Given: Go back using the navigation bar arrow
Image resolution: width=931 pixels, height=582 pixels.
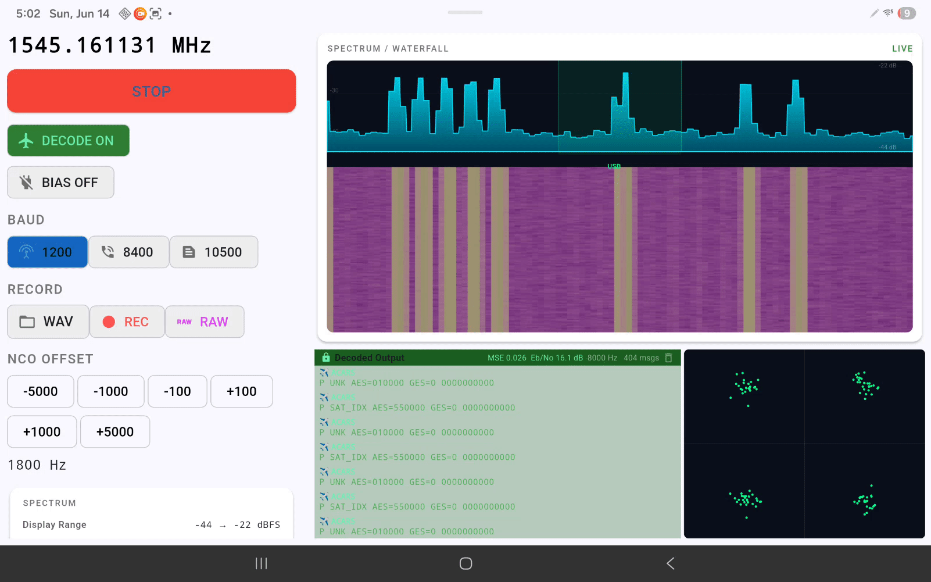Looking at the screenshot, I should [x=670, y=563].
